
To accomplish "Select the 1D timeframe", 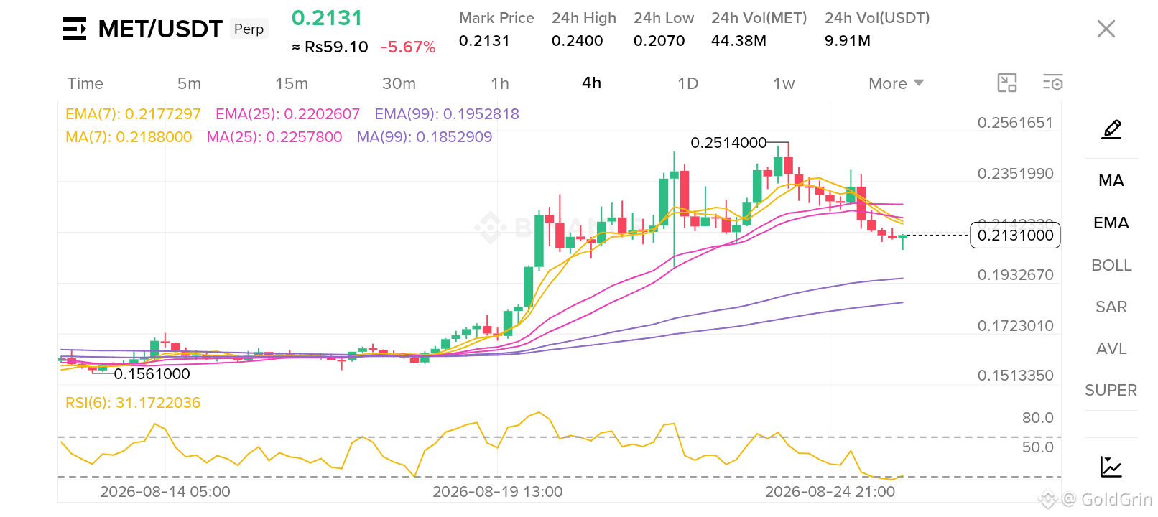I will (x=687, y=83).
